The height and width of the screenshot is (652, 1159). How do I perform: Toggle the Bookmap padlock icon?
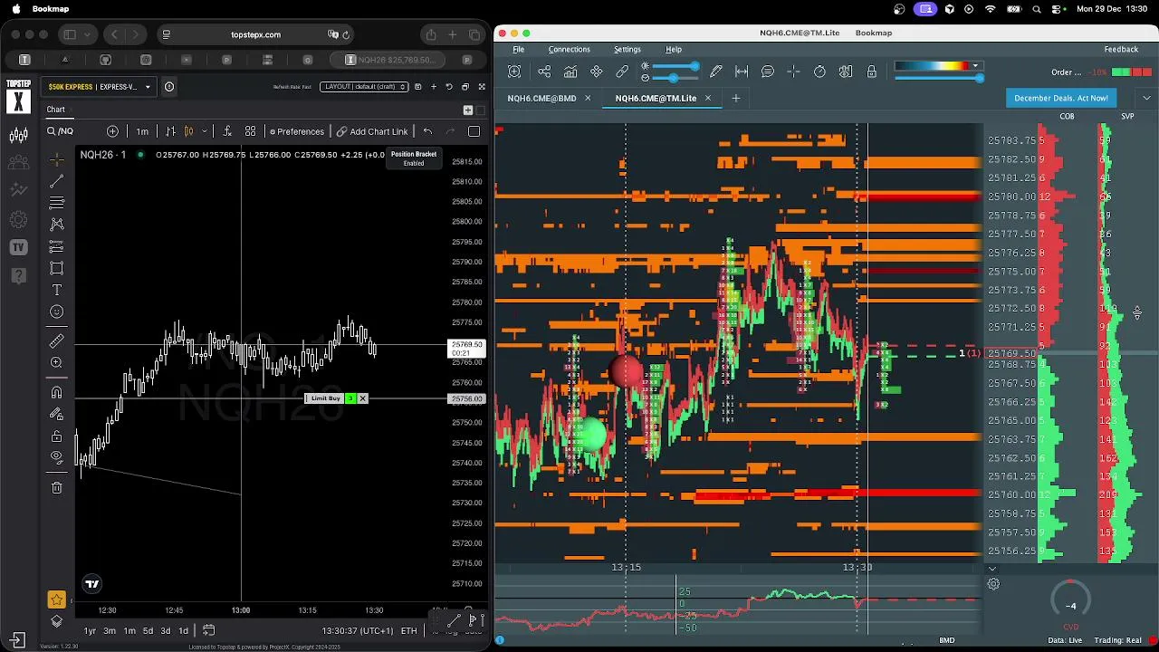871,72
